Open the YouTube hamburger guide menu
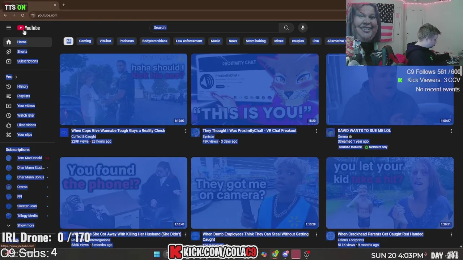The width and height of the screenshot is (463, 260). [x=9, y=28]
